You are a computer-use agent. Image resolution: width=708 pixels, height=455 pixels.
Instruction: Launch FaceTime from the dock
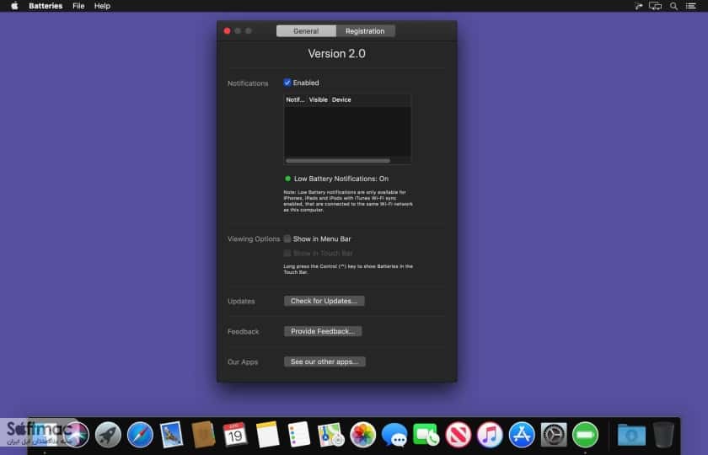click(426, 435)
